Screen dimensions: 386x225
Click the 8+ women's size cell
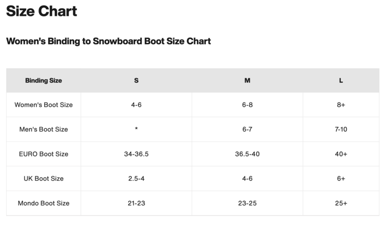coord(341,105)
